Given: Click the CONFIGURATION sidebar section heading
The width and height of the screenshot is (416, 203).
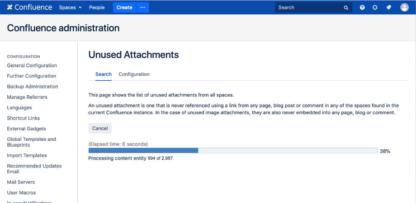Looking at the screenshot, I should [24, 57].
